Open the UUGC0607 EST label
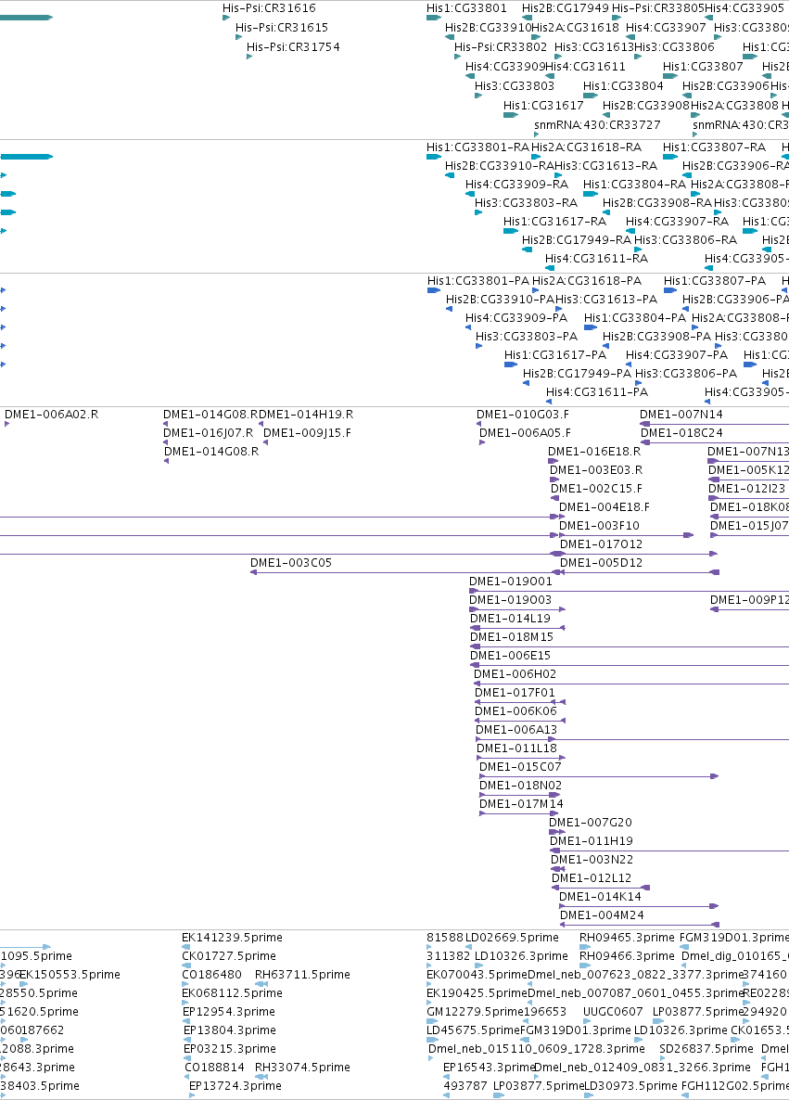The image size is (789, 1100). (x=613, y=1012)
